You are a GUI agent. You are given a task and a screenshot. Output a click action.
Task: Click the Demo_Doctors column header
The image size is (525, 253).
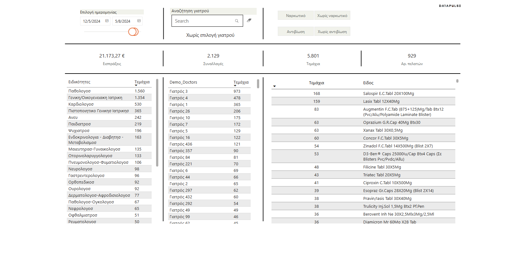(x=184, y=82)
